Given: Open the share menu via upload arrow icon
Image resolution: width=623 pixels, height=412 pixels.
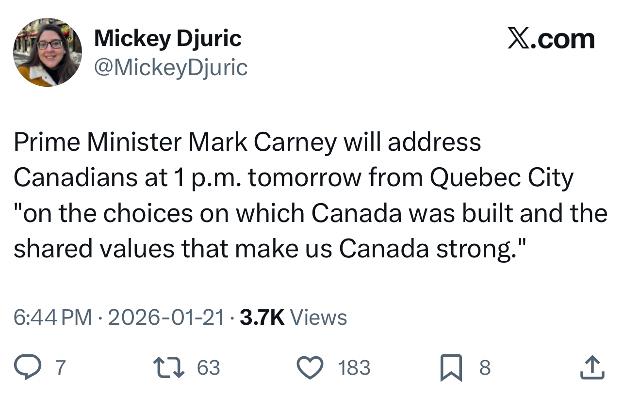Looking at the screenshot, I should (x=592, y=368).
